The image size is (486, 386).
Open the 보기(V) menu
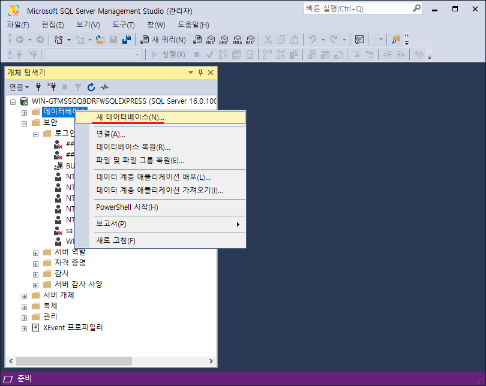pos(88,25)
